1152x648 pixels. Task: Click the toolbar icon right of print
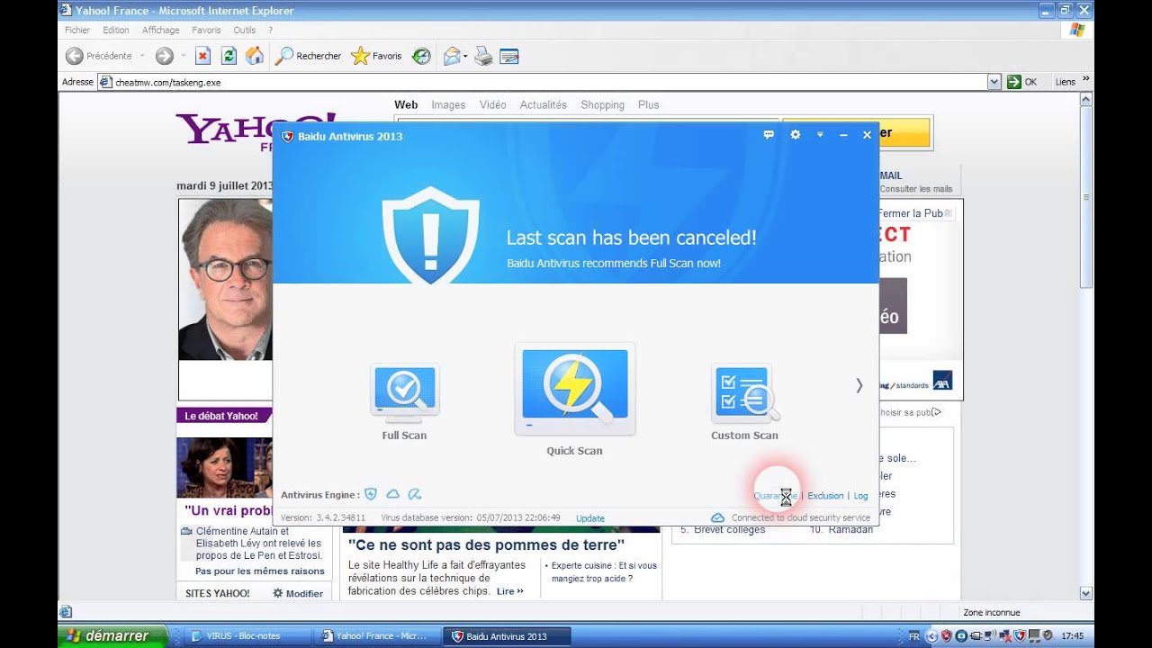tap(509, 56)
